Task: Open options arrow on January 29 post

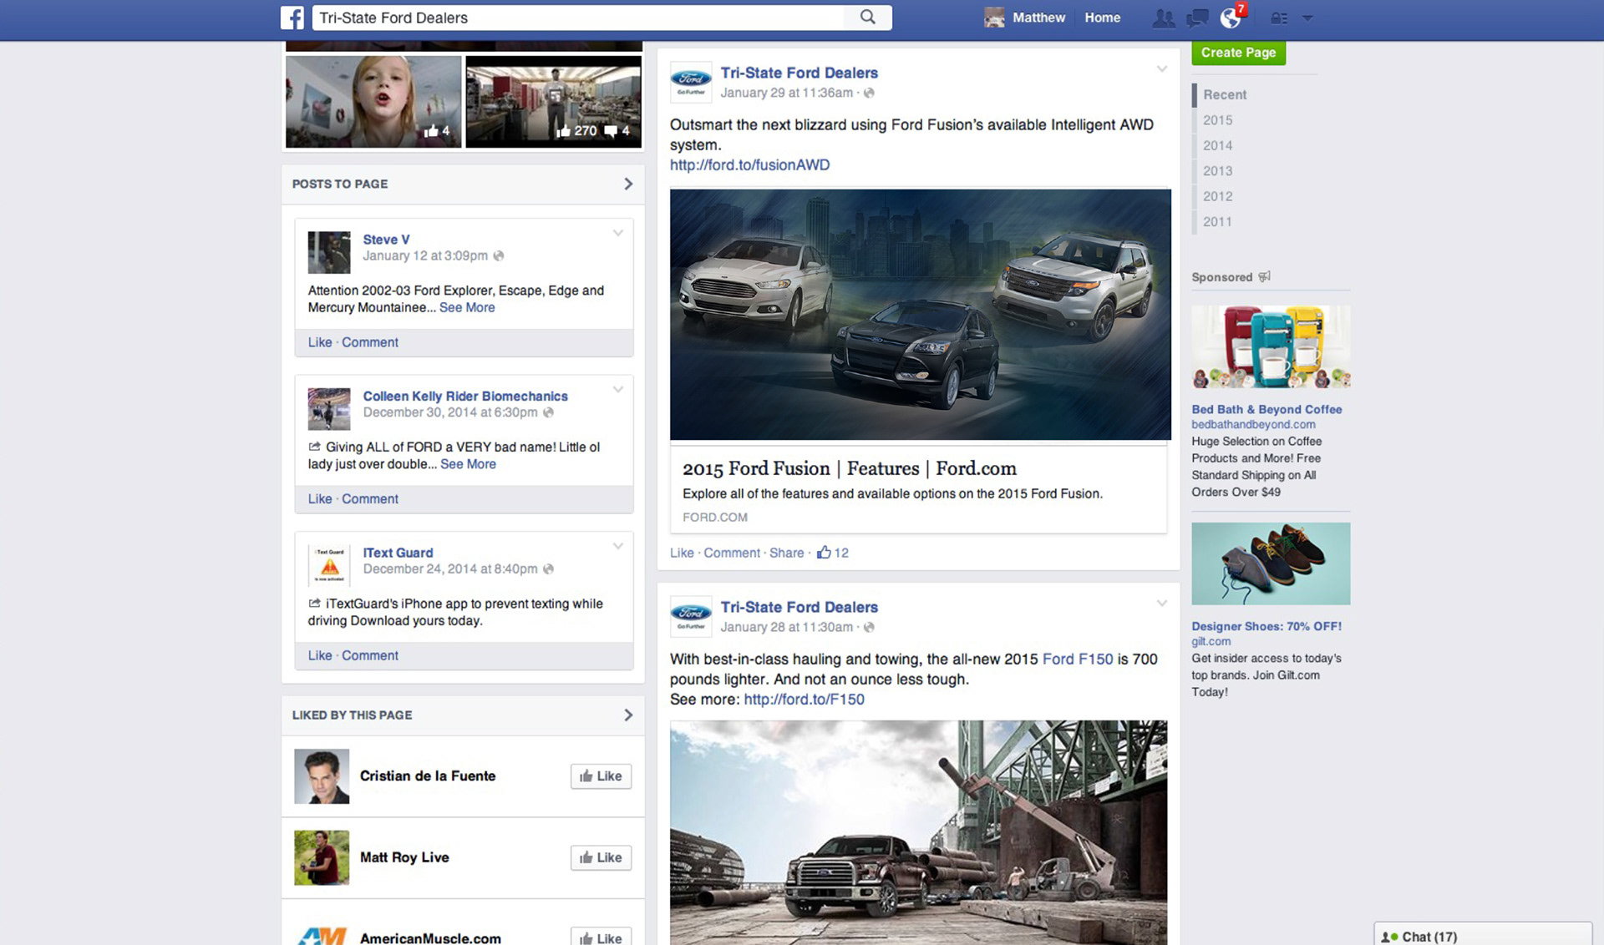Action: click(1161, 68)
